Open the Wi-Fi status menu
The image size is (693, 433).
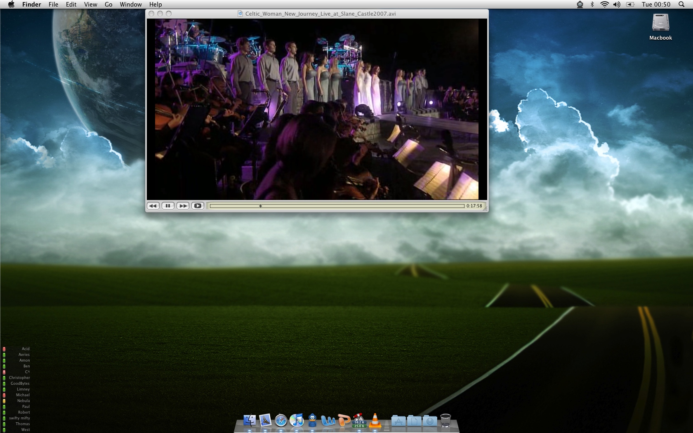[x=604, y=4]
